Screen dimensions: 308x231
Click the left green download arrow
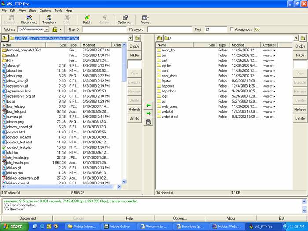[149, 106]
